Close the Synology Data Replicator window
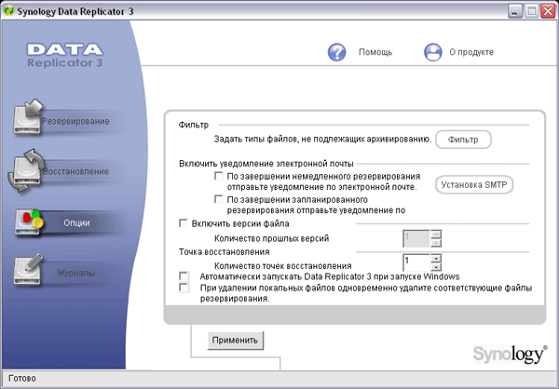The height and width of the screenshot is (389, 559). click(548, 11)
